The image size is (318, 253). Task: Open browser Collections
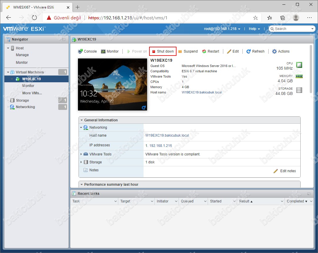[x=282, y=18]
